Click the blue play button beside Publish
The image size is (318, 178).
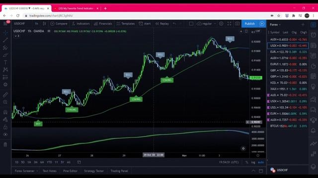click(x=262, y=24)
